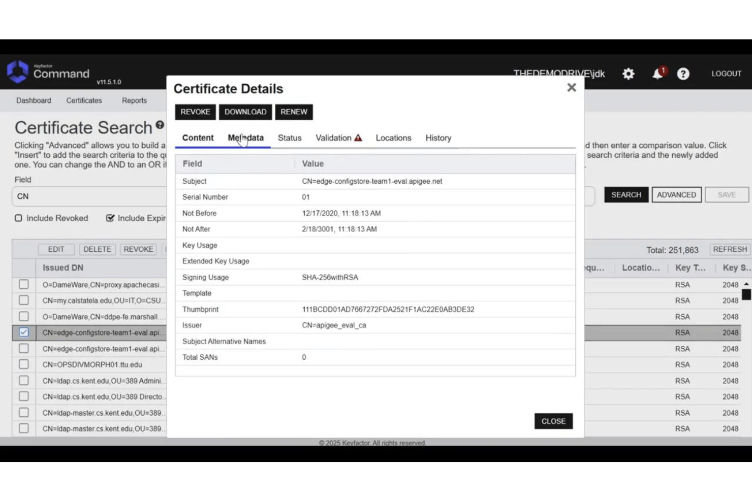Click the REVOKE button in grid toolbar

click(138, 249)
